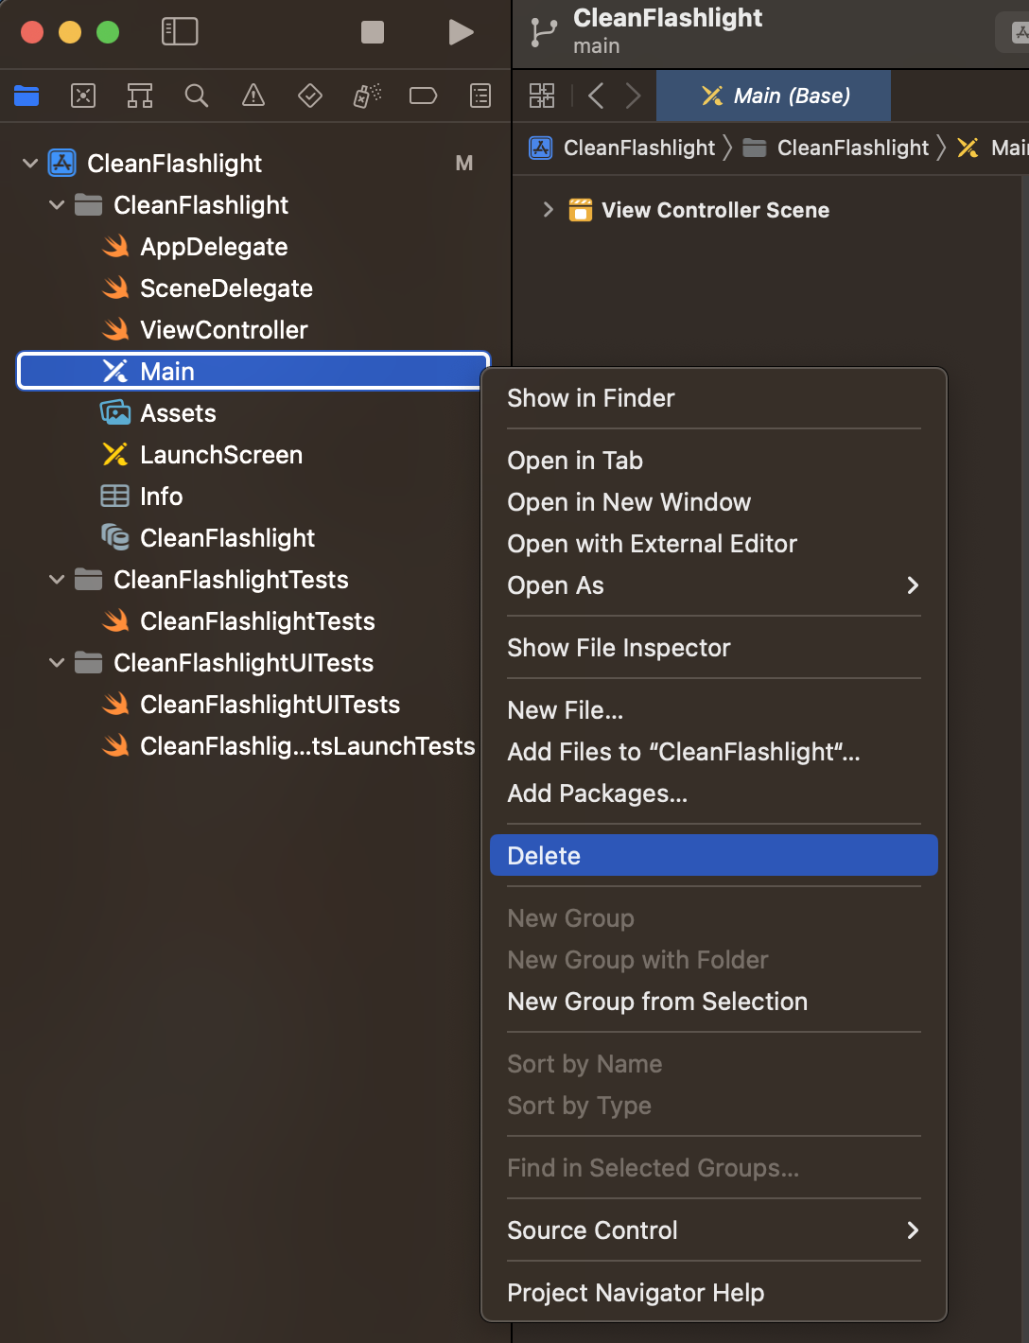Run the CleanFlashlight app
Screen dimensions: 1029x1343
point(461,32)
